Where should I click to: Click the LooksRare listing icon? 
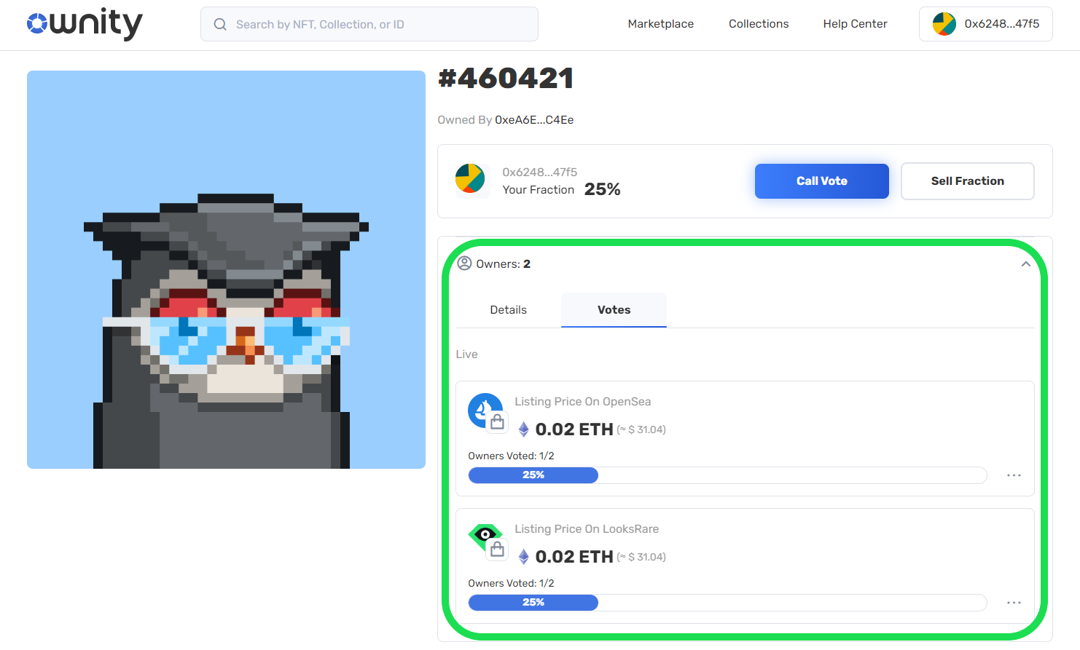click(x=485, y=539)
